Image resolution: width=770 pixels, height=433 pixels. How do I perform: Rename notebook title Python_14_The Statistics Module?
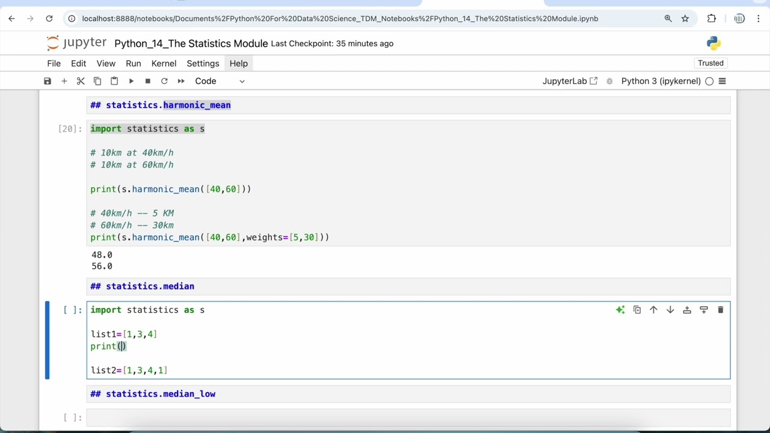[191, 43]
